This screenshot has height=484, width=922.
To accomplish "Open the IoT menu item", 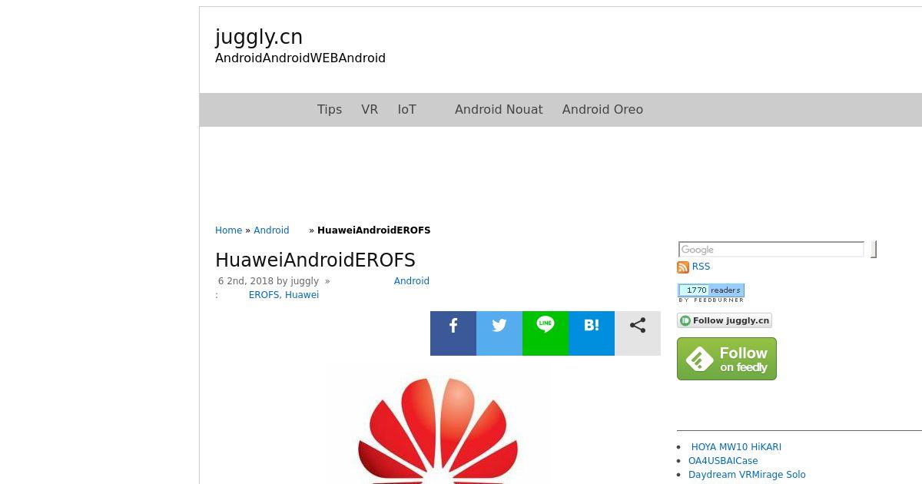I will click(406, 110).
